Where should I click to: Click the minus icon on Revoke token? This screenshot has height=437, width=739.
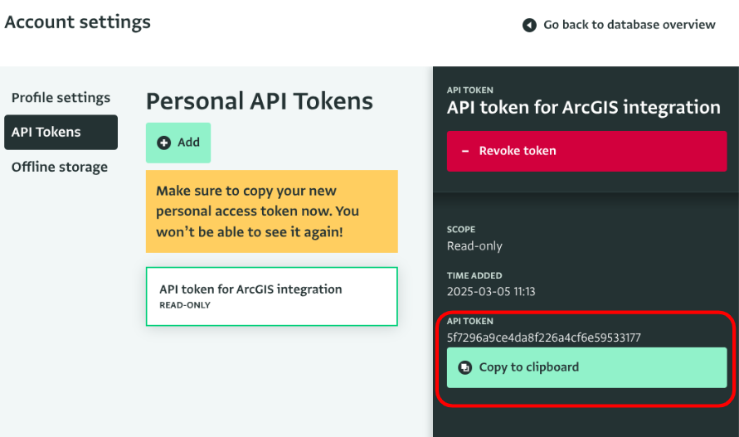pyautogui.click(x=465, y=151)
